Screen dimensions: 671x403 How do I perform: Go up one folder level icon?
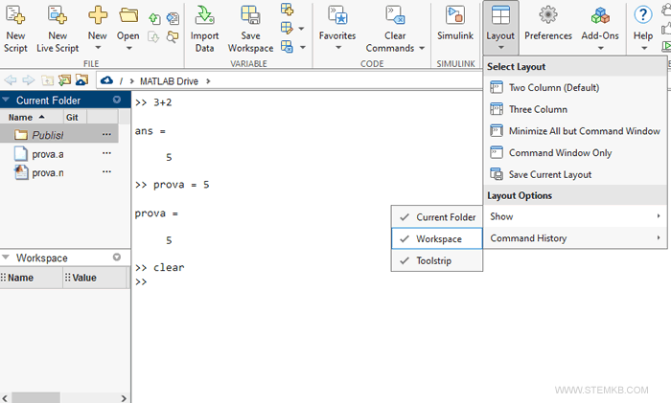[47, 80]
